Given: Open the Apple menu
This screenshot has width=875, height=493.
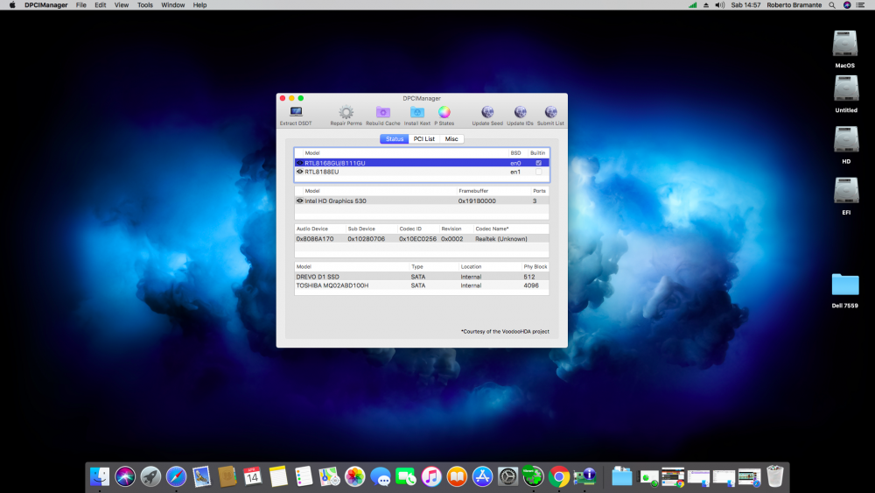Looking at the screenshot, I should point(12,5).
